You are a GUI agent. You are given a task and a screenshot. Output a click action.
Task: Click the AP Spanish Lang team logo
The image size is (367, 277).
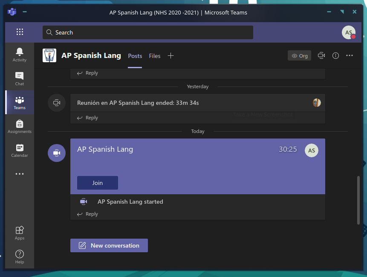click(x=49, y=55)
